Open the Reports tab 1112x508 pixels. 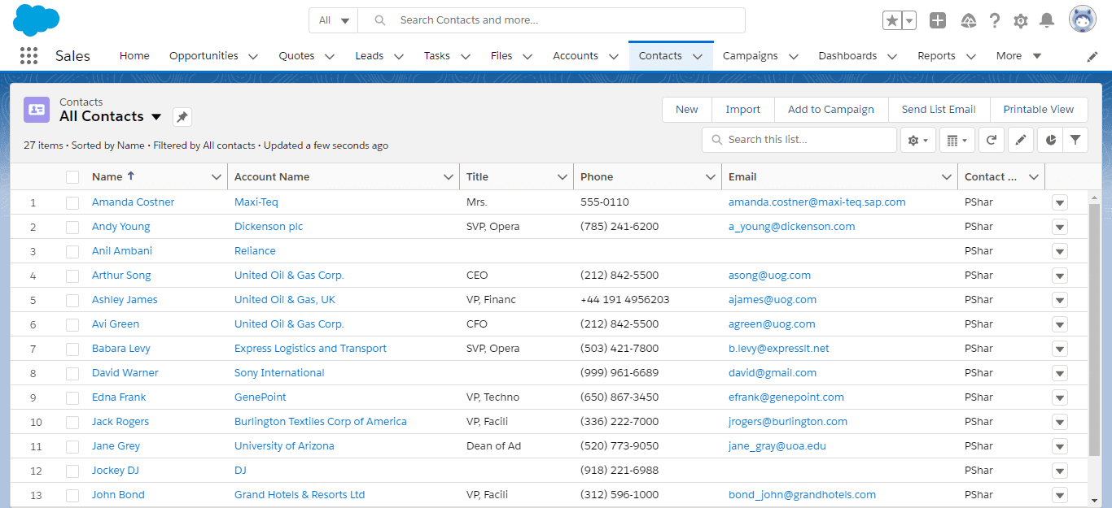[936, 56]
